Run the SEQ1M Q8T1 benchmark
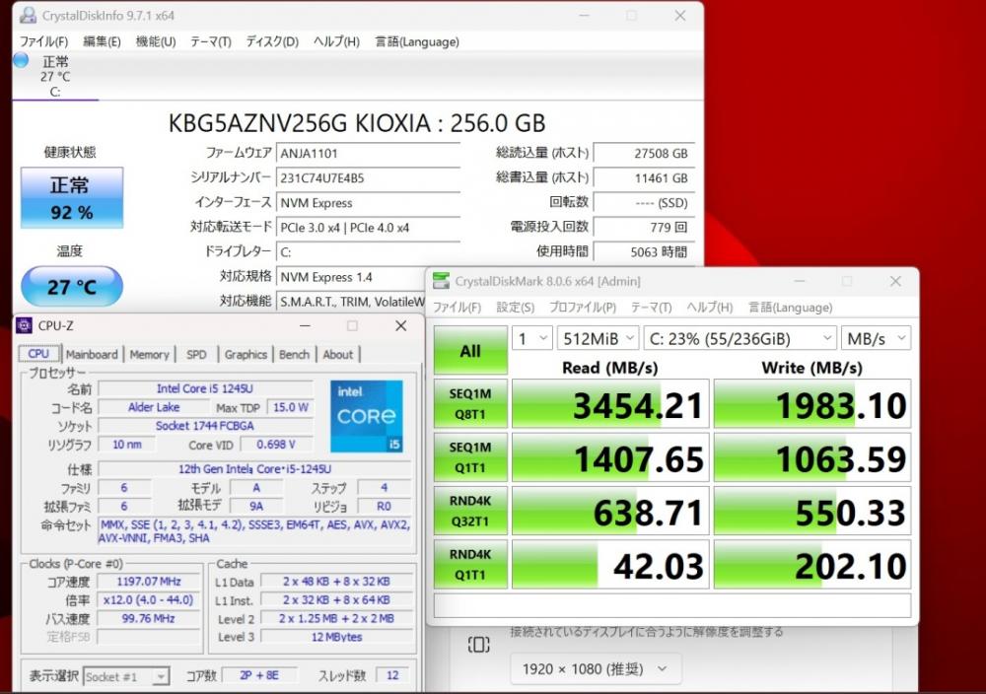 click(x=470, y=403)
